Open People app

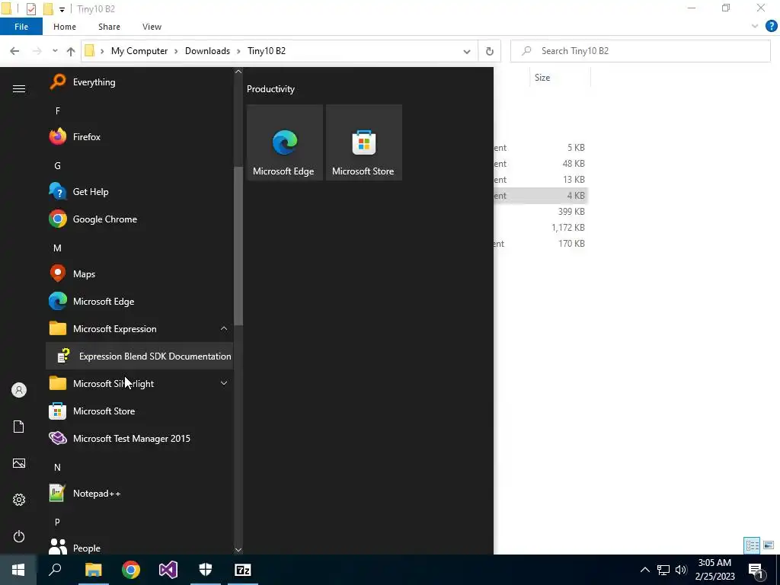tap(139, 546)
